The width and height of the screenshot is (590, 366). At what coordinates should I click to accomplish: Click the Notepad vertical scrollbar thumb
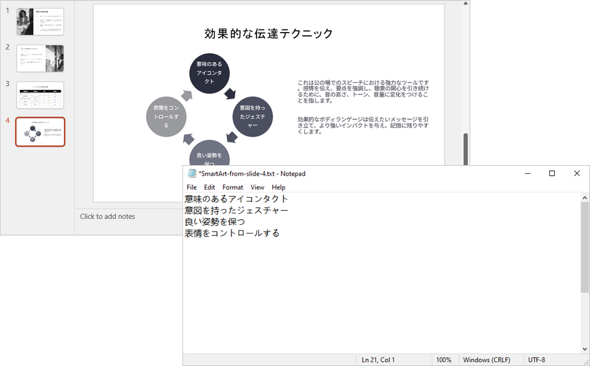point(585,247)
